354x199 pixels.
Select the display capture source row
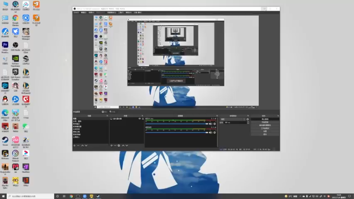127,119
